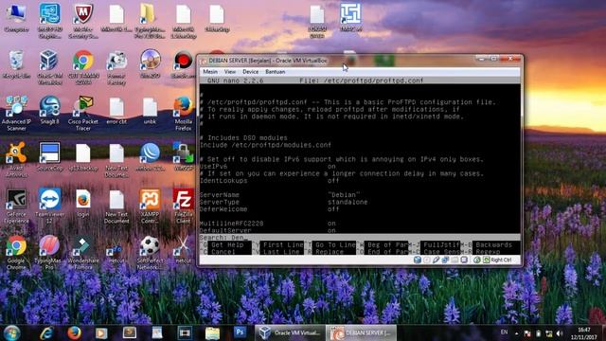Viewport: 606px width, 341px height.
Task: Select the Computer desktop icon
Action: click(16, 18)
